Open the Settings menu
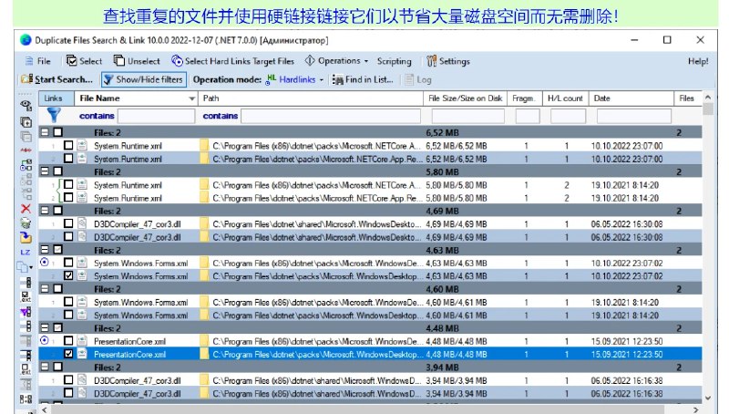The width and height of the screenshot is (729, 414). 448,61
